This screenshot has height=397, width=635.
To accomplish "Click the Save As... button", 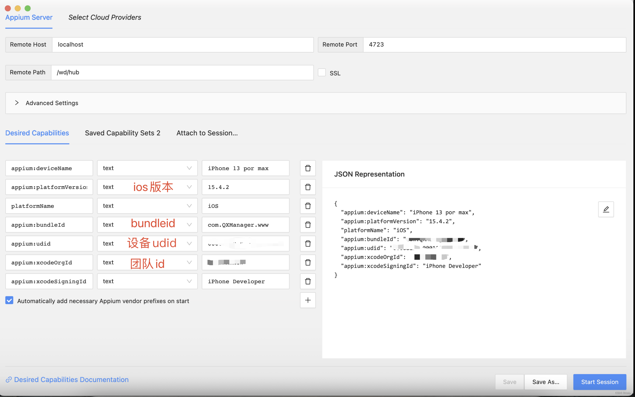I will coord(546,382).
